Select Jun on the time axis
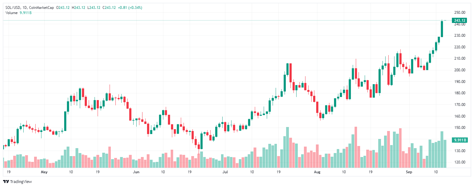 [x=136, y=172]
